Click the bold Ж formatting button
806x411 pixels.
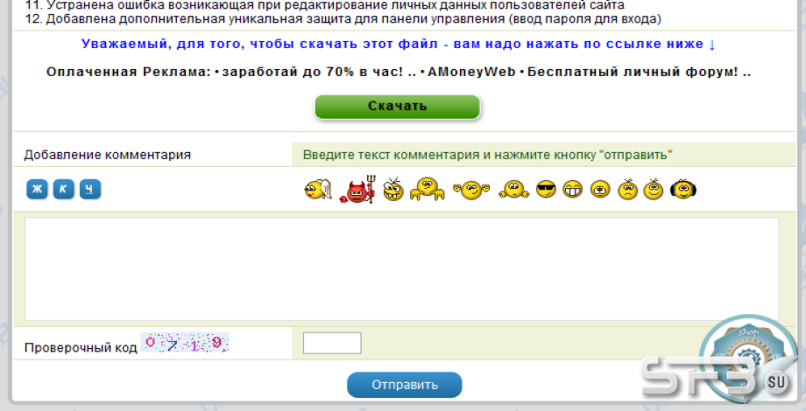point(37,190)
